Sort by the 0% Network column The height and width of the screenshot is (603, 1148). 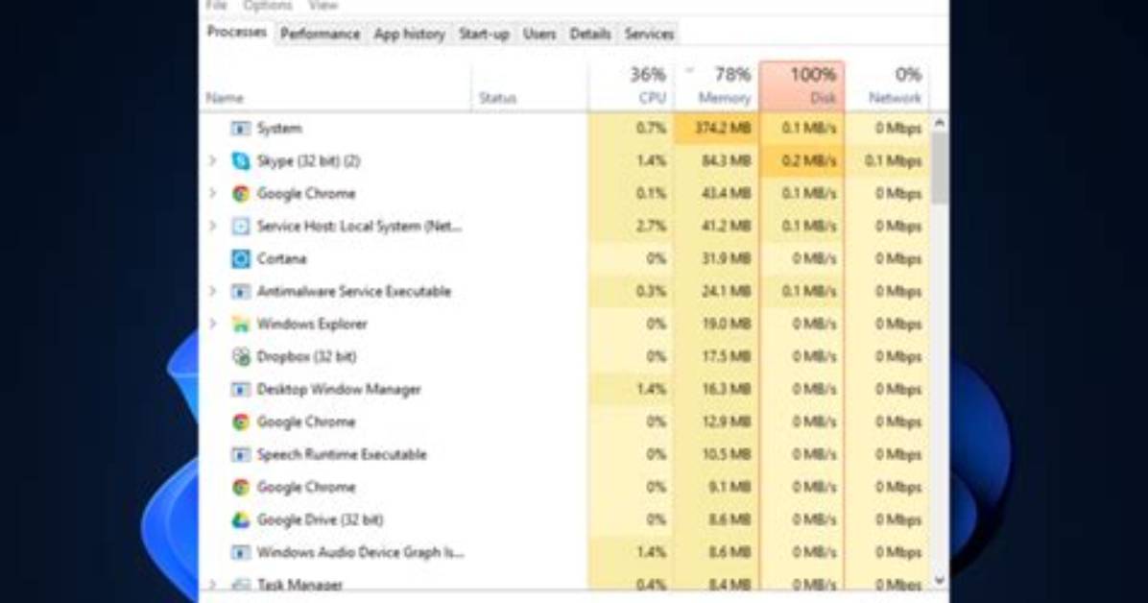887,85
